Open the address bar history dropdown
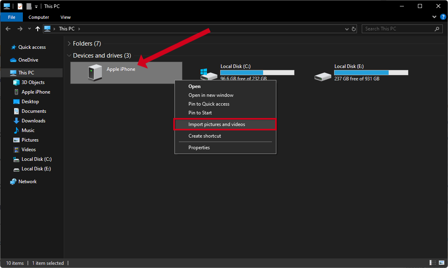 (x=347, y=29)
